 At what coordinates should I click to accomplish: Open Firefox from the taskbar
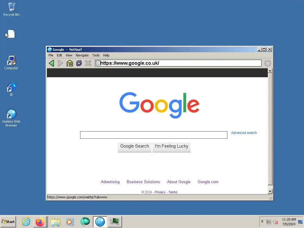pyautogui.click(x=40, y=221)
